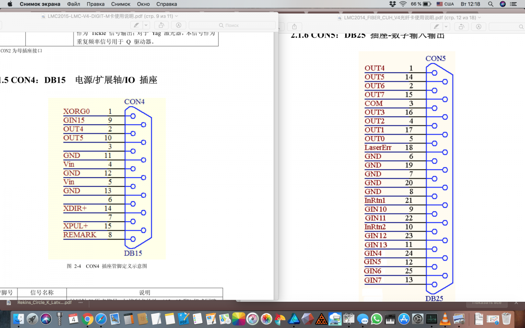Click the markup pen tool in left window

coord(136,25)
